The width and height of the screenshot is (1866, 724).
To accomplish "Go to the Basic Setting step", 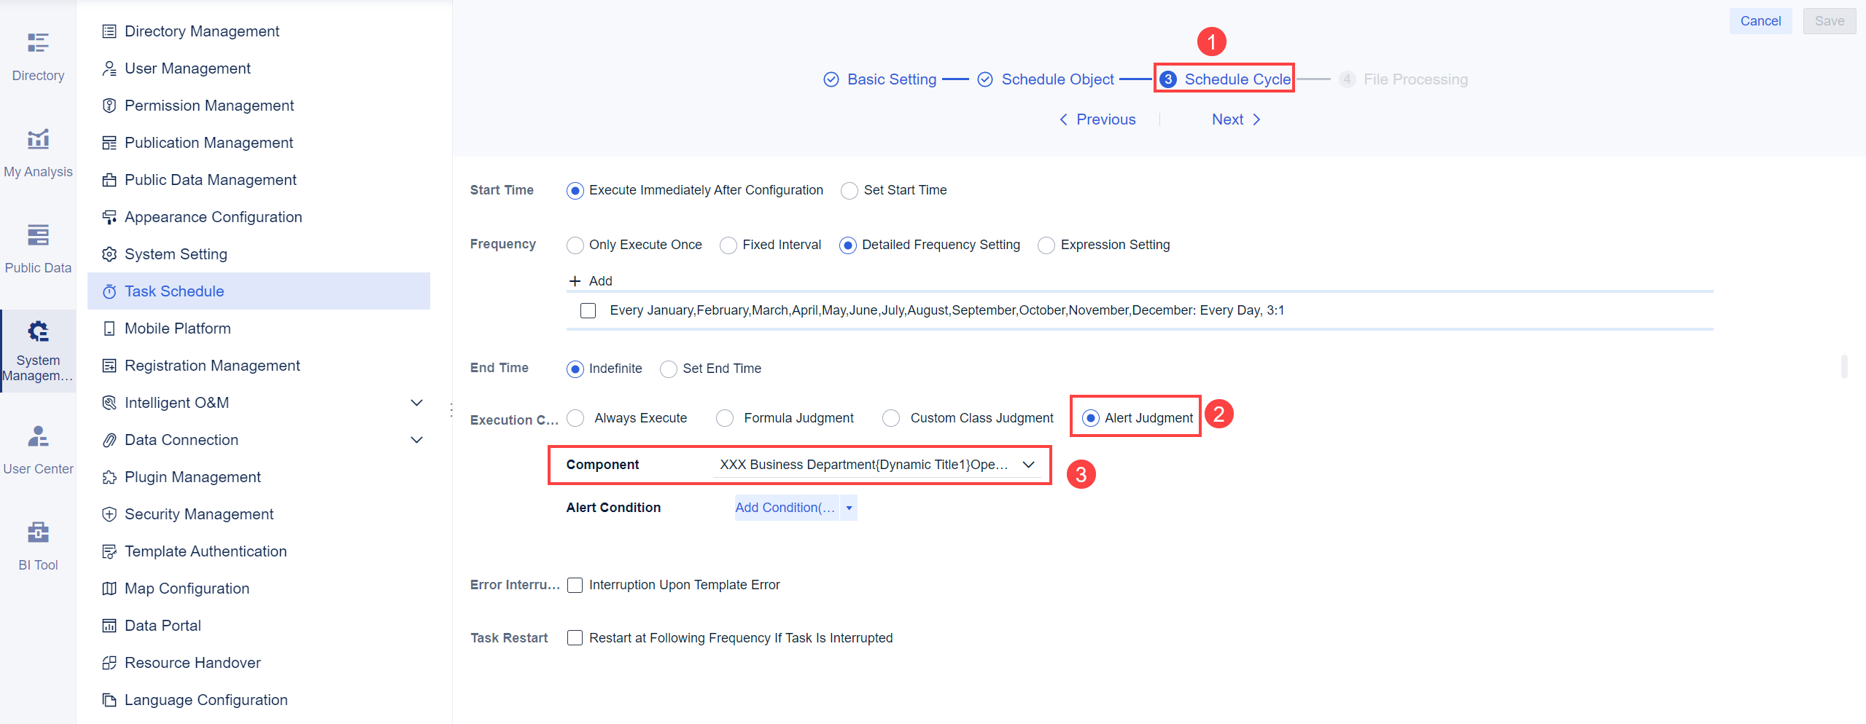I will (879, 79).
